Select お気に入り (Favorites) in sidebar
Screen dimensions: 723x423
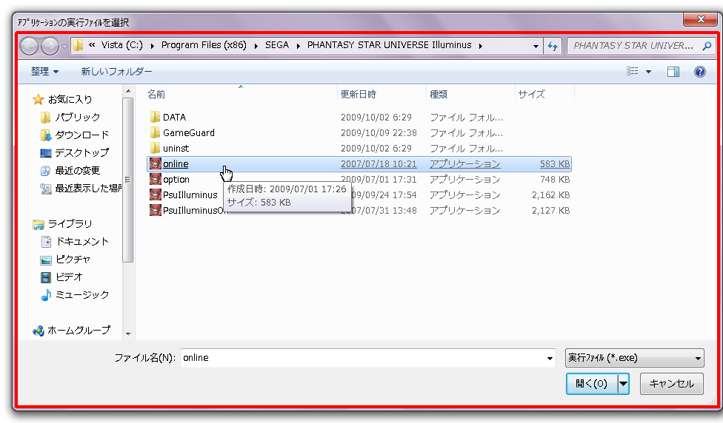point(70,99)
